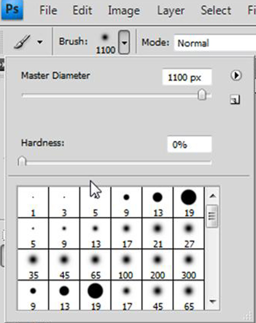Open the Select menu
The width and height of the screenshot is (256, 323).
click(x=216, y=10)
